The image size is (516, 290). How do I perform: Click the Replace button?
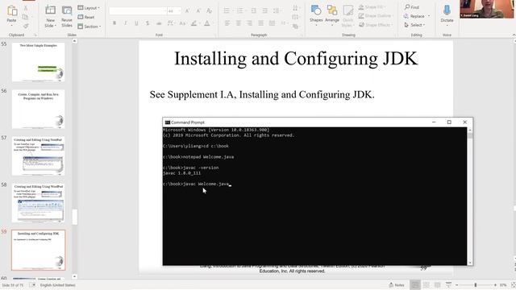(x=417, y=16)
